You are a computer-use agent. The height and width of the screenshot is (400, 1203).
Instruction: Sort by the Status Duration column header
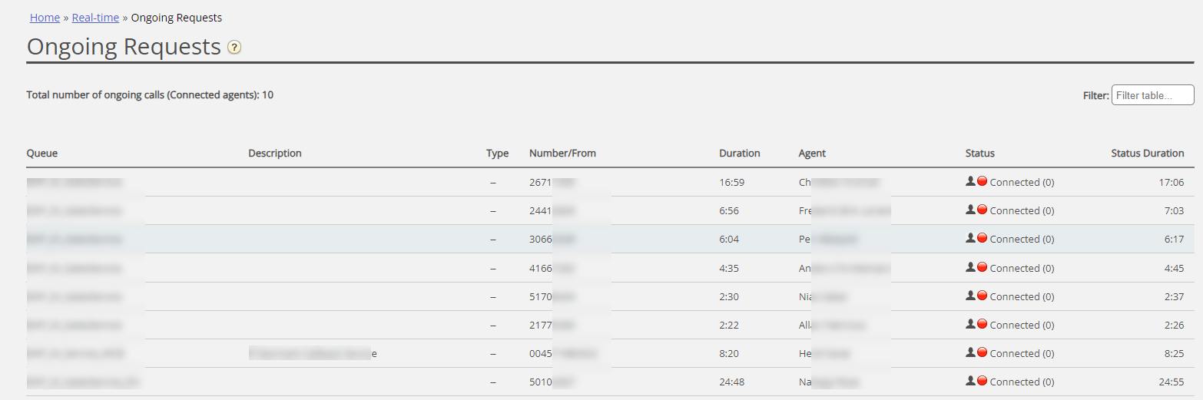pyautogui.click(x=1147, y=154)
